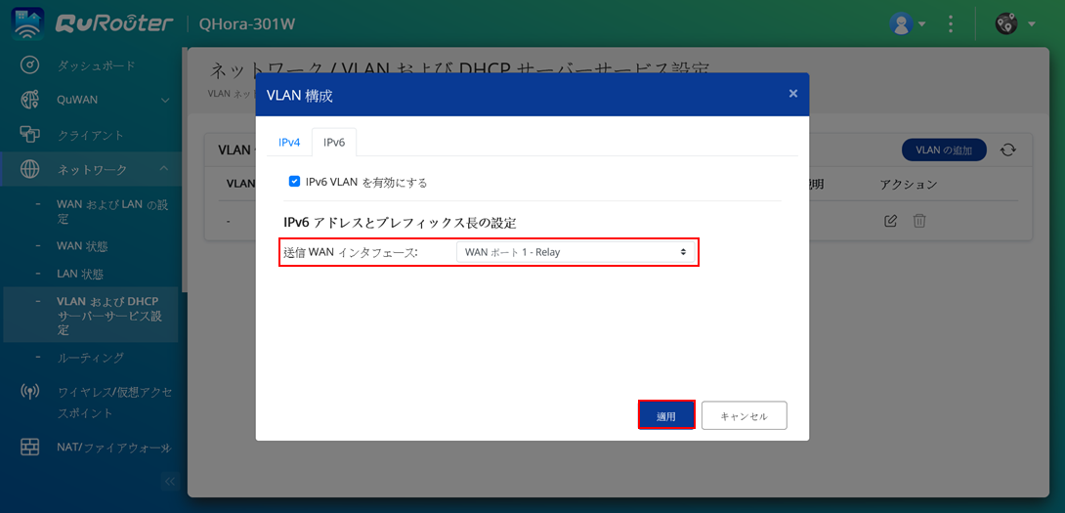
Task: Click the Network globe icon
Action: coord(29,170)
